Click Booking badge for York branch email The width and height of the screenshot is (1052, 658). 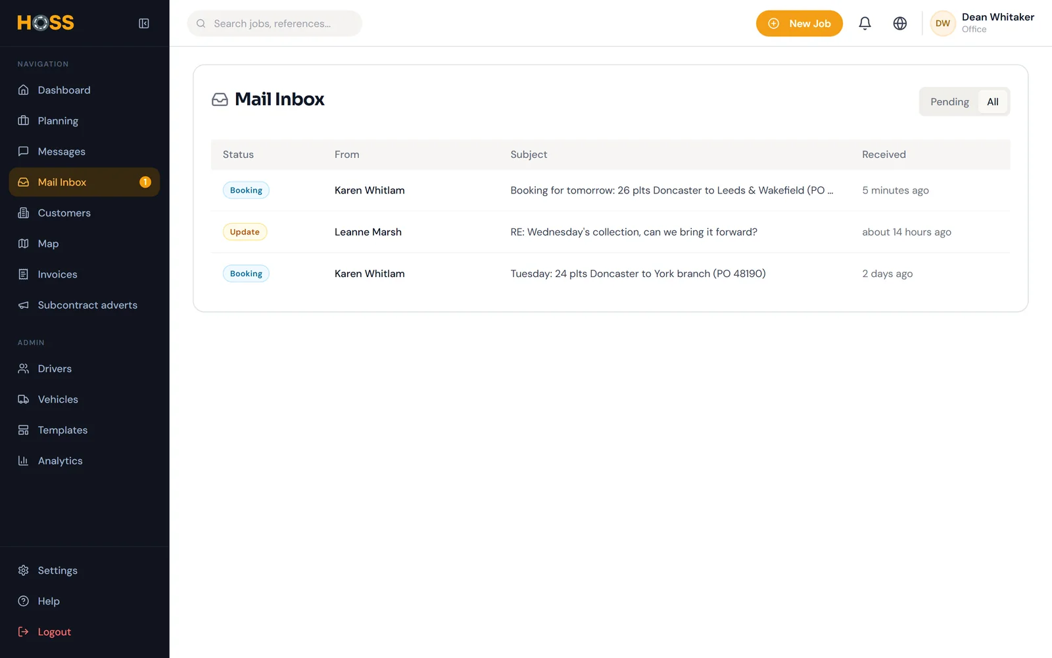coord(246,274)
